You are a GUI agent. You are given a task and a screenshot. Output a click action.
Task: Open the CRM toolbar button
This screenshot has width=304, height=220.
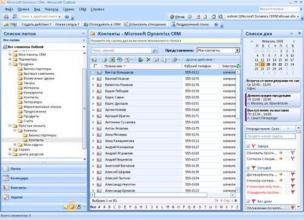pyautogui.click(x=10, y=24)
